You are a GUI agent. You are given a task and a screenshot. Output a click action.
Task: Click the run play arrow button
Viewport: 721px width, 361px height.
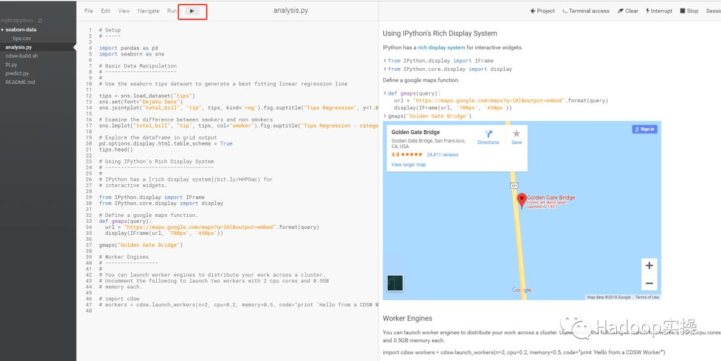(x=192, y=11)
